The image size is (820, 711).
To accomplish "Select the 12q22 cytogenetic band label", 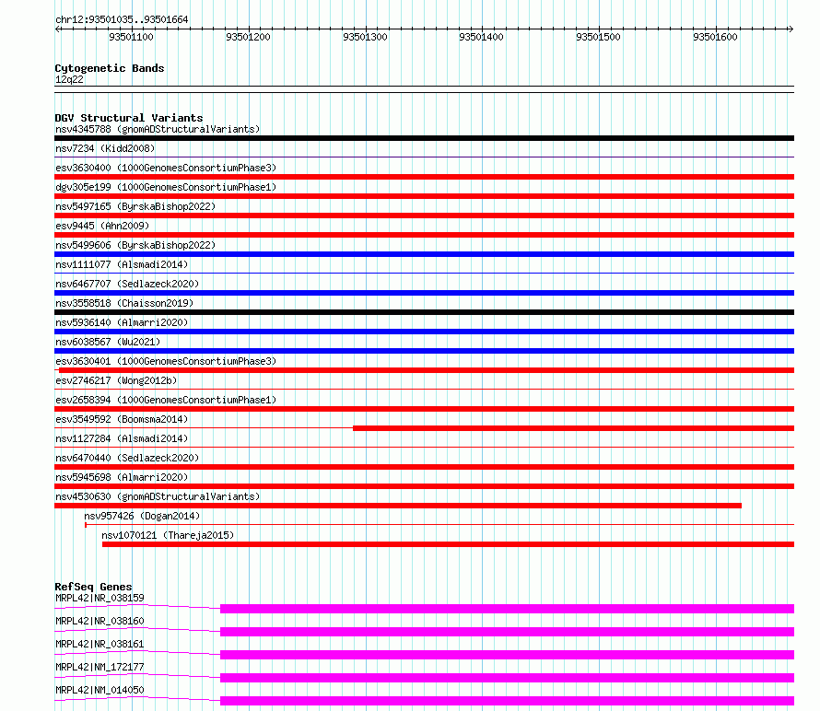I will click(69, 79).
